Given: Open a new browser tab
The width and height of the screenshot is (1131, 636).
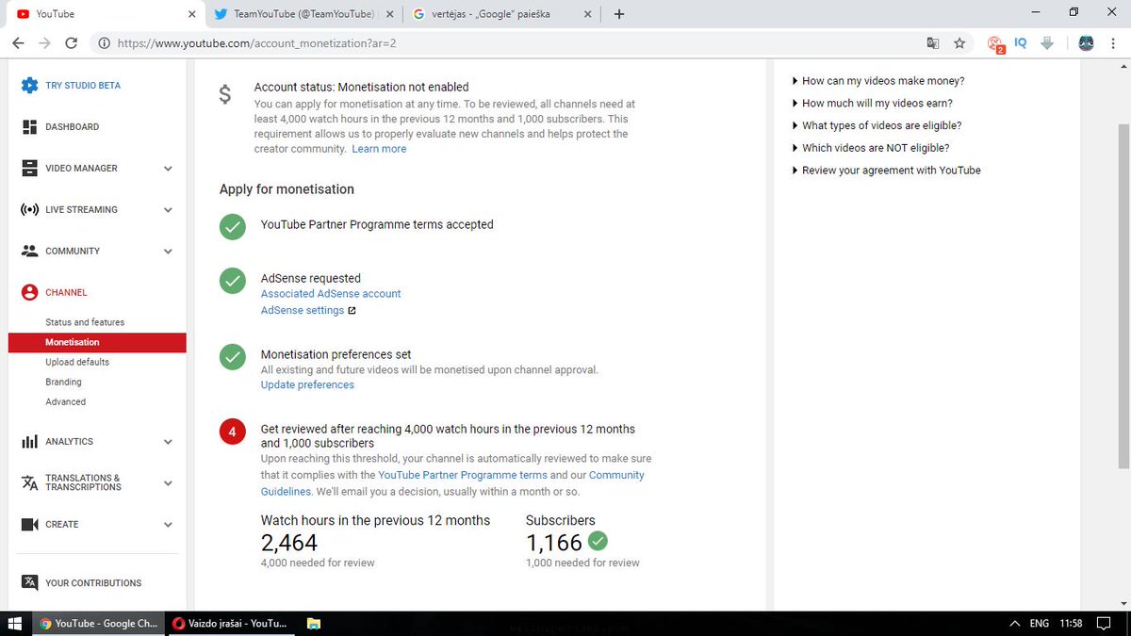Looking at the screenshot, I should (618, 14).
